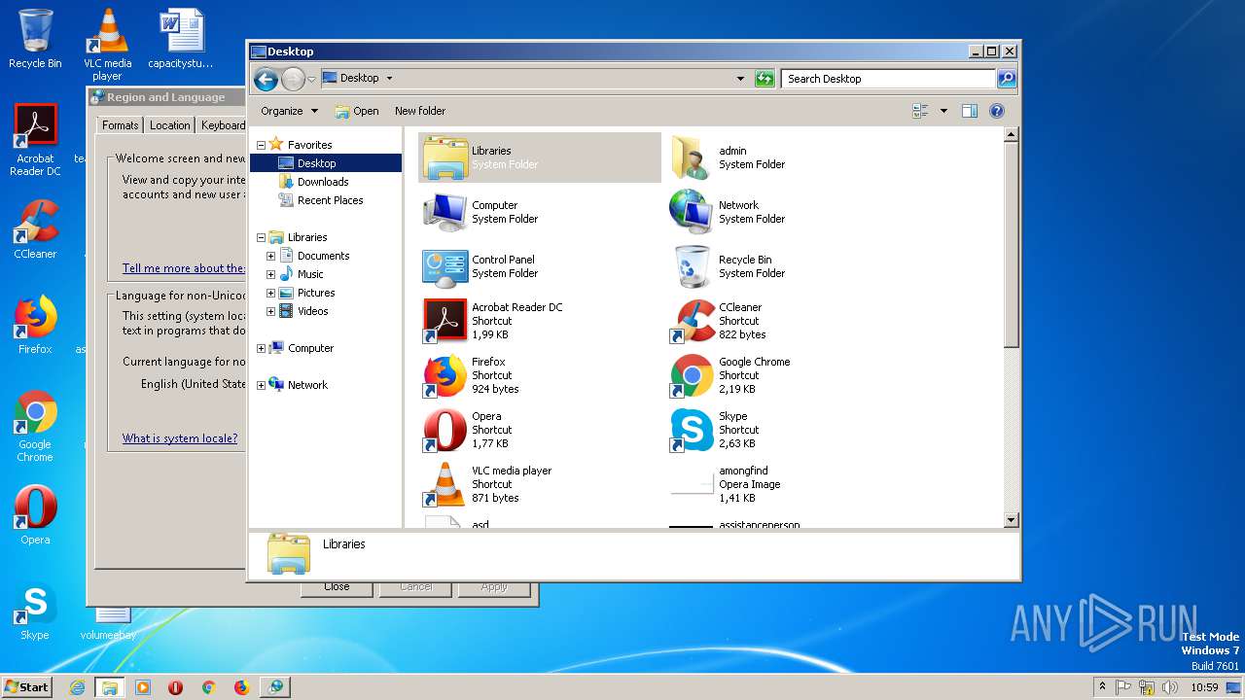Image resolution: width=1245 pixels, height=700 pixels.
Task: Select the amongfind Opera Image file
Action: point(693,484)
